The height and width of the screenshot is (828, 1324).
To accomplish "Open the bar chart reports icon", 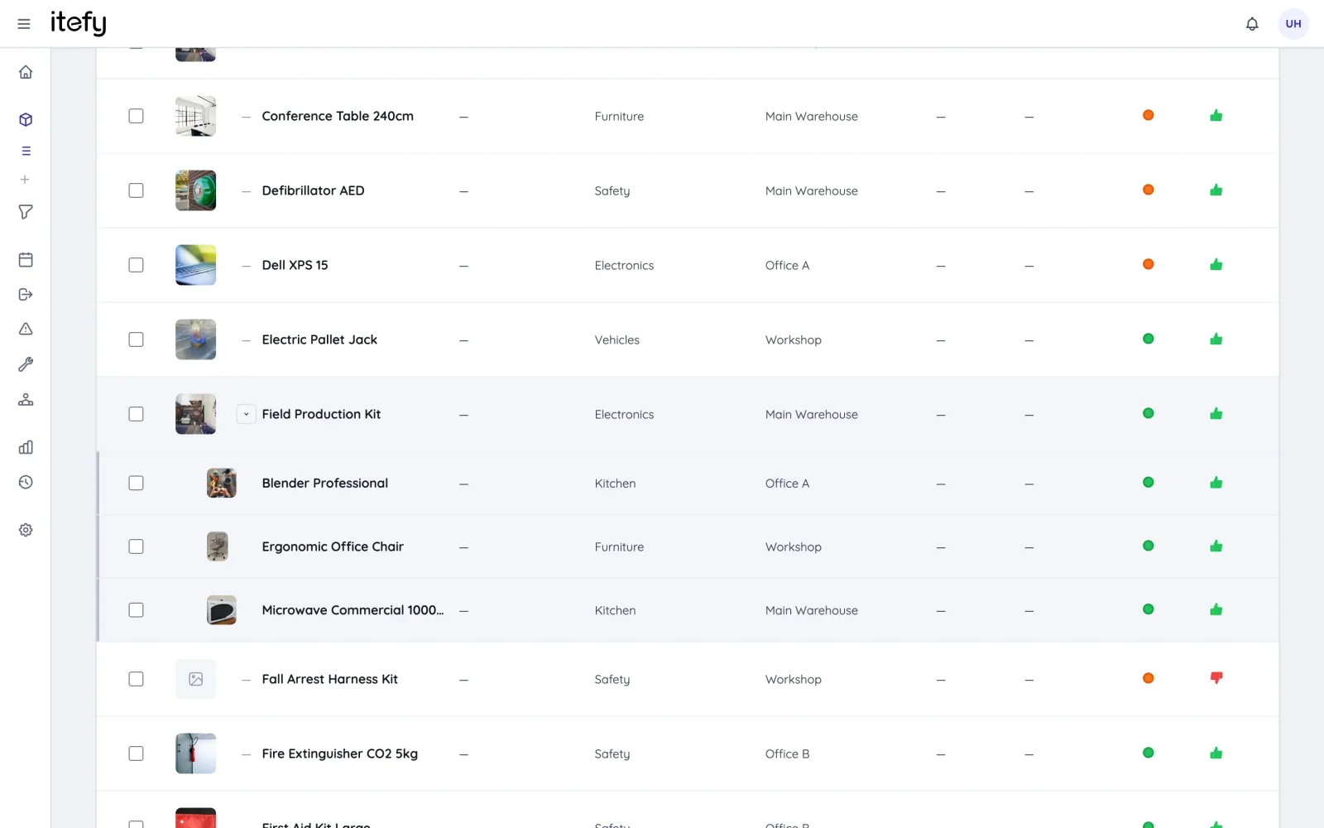I will pyautogui.click(x=26, y=447).
